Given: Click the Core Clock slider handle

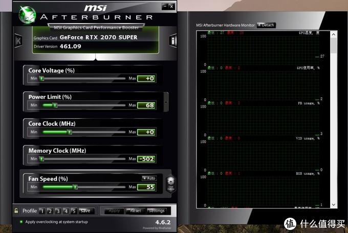Looking at the screenshot, I should coord(70,132).
